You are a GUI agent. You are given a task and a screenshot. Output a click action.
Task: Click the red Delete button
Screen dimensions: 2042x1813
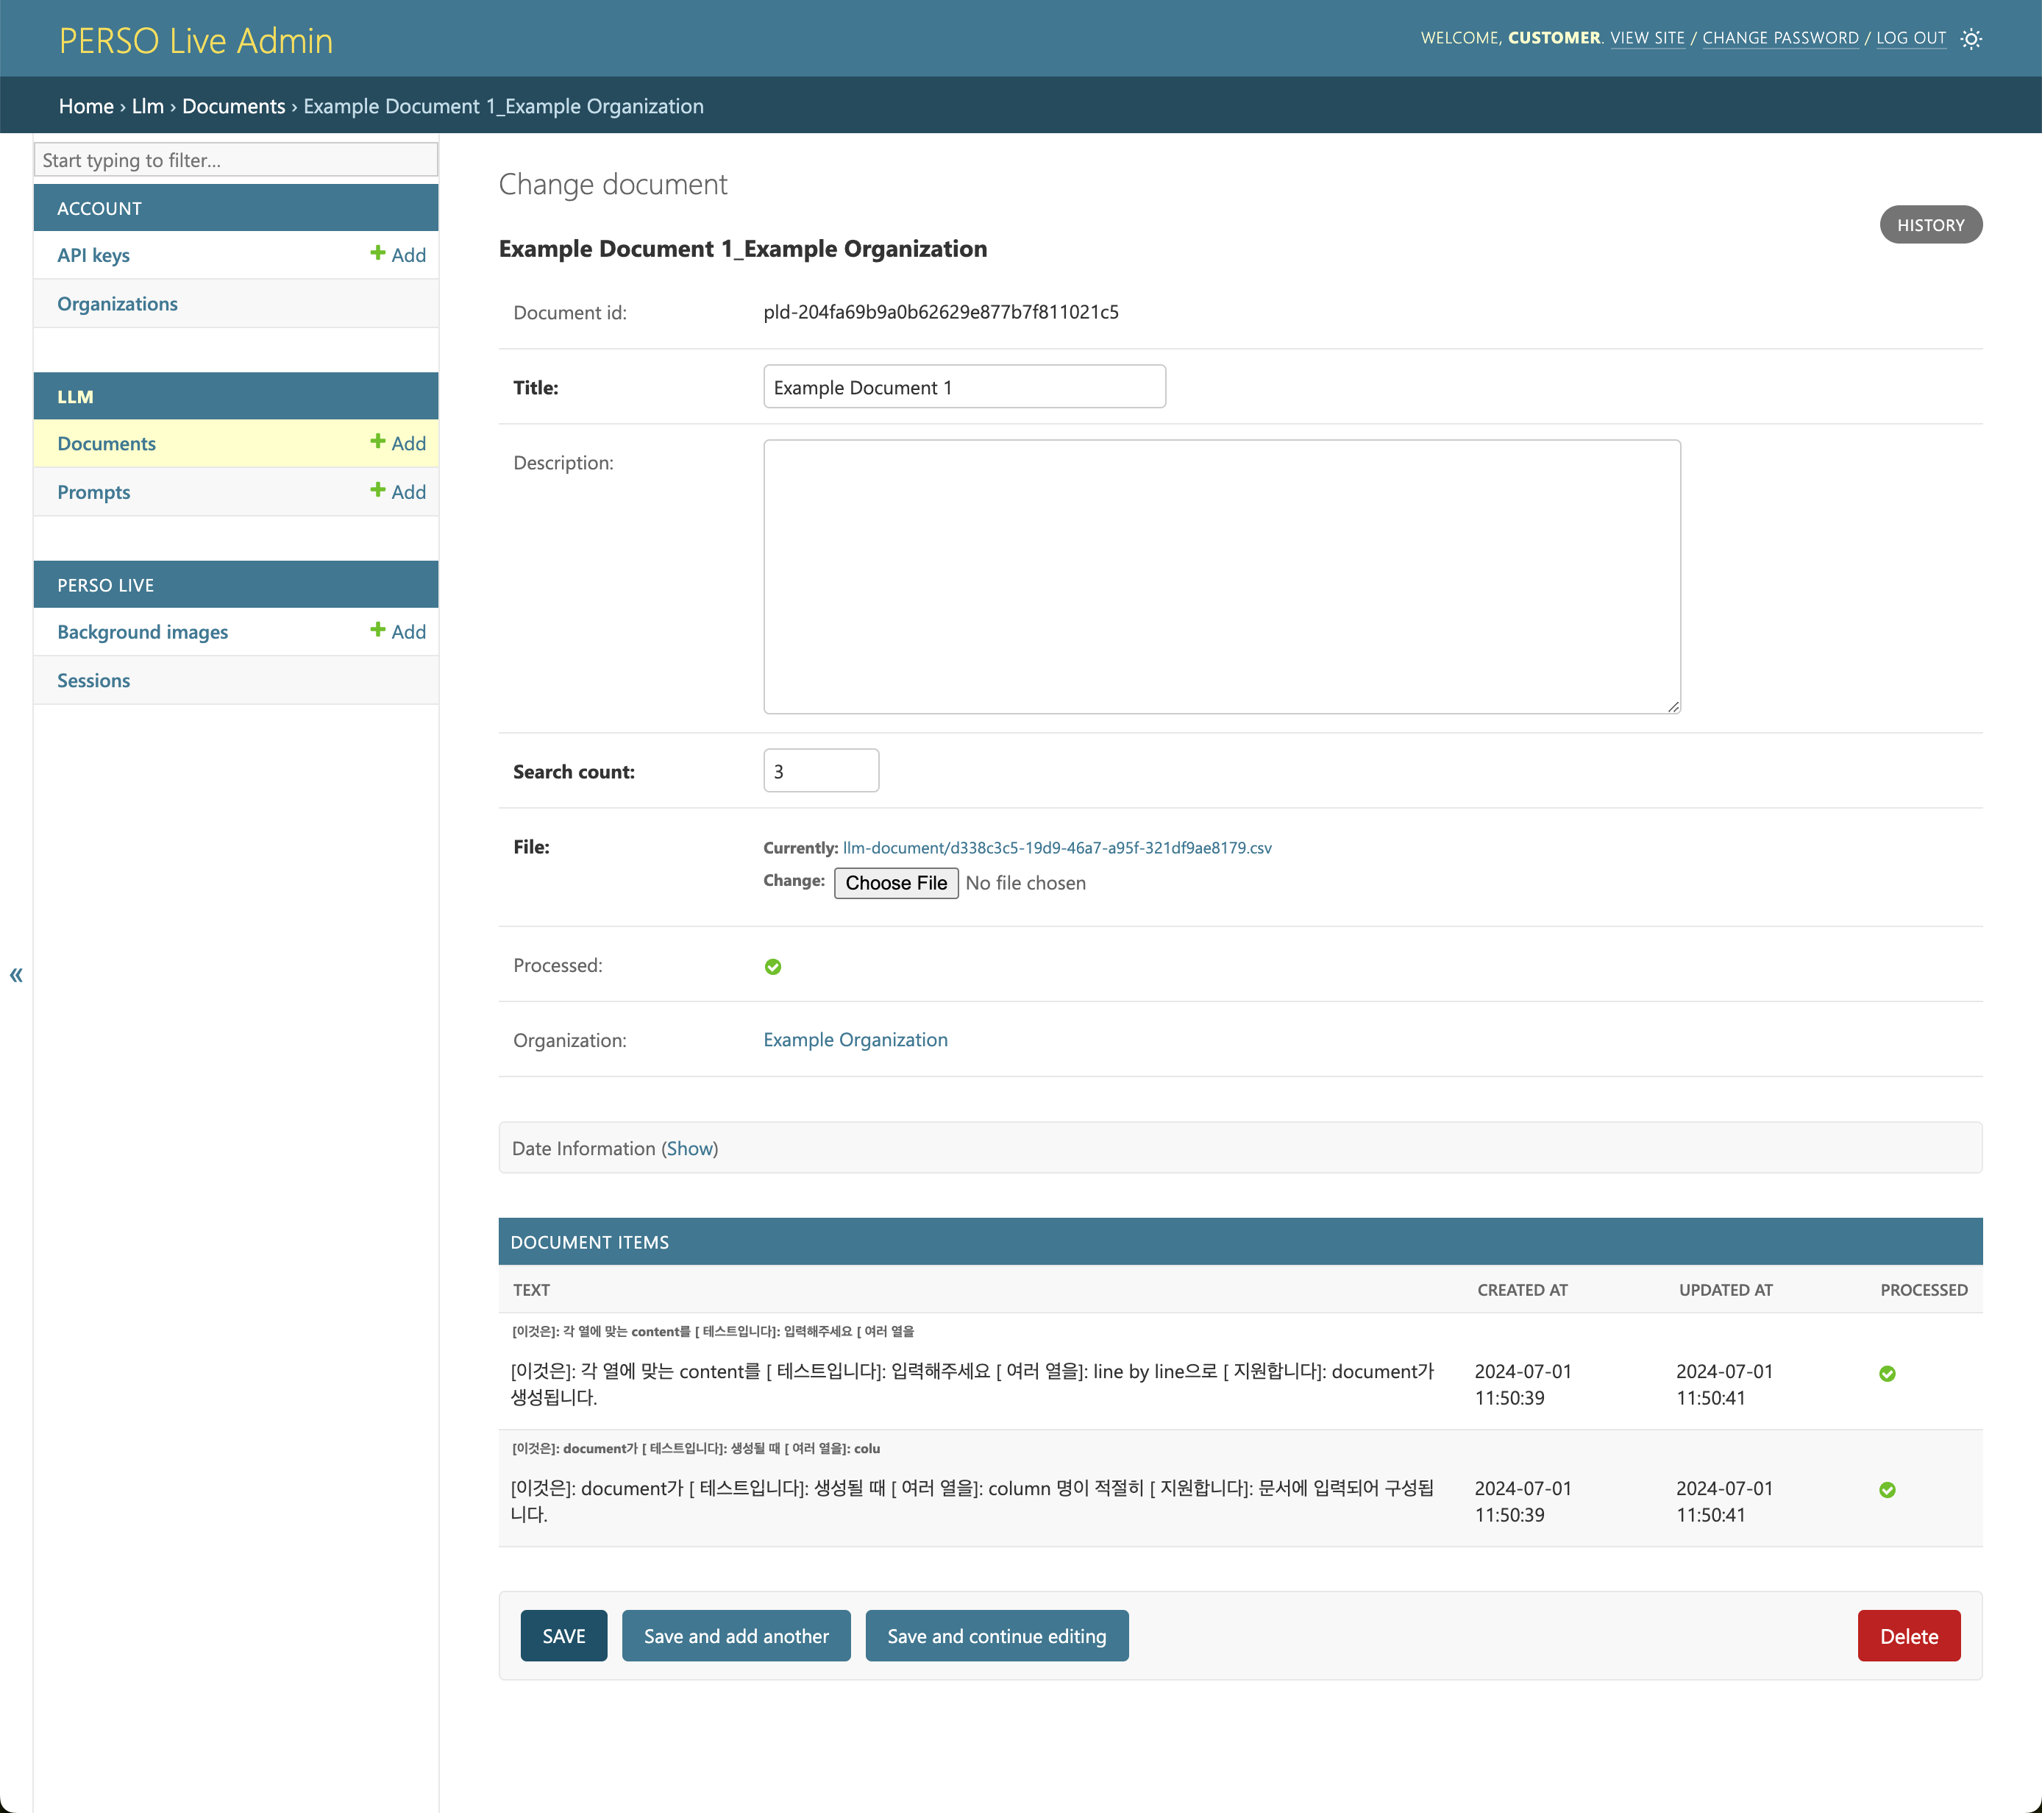[1908, 1636]
